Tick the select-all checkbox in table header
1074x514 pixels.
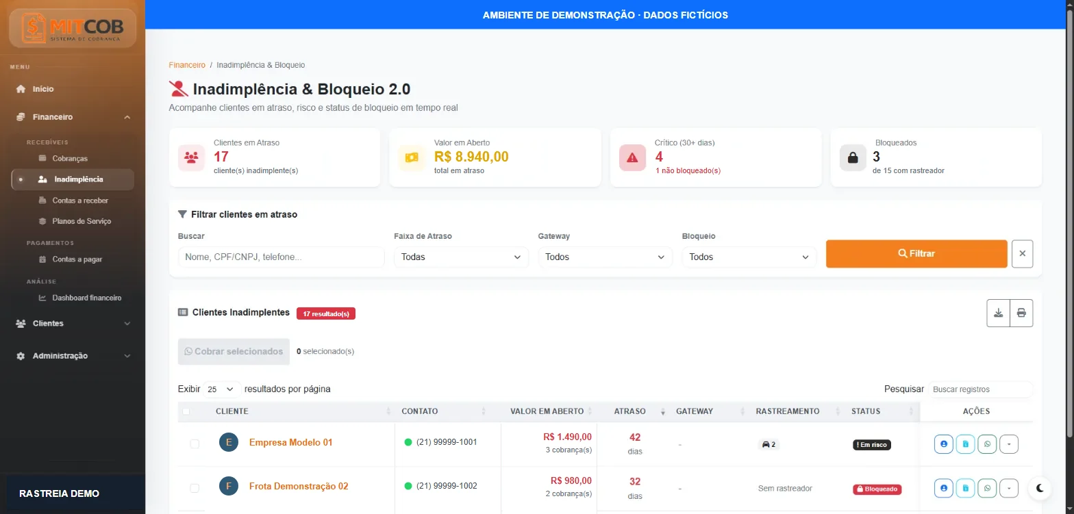[x=186, y=411]
